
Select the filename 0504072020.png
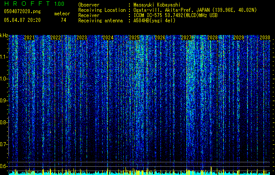(x=22, y=11)
